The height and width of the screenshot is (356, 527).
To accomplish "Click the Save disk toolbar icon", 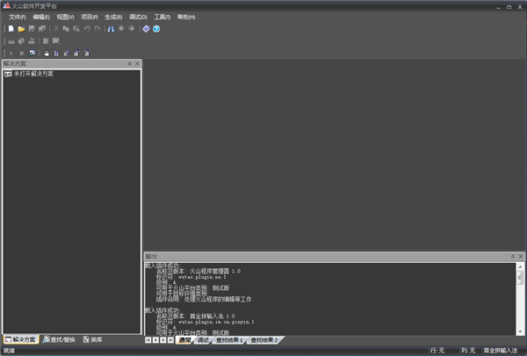I will pos(32,29).
